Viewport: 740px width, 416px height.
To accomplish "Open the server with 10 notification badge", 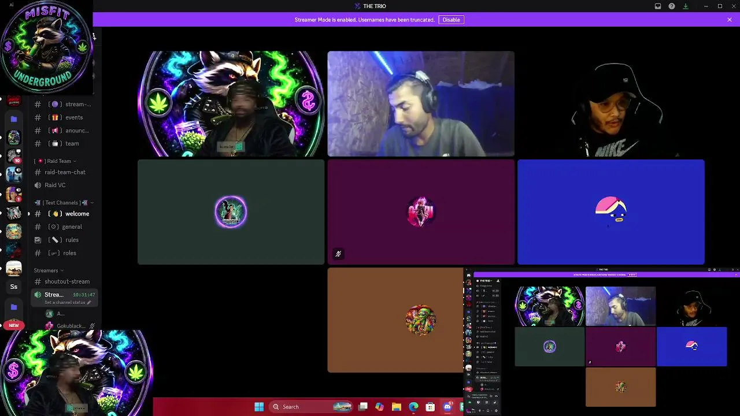I will pos(14,156).
